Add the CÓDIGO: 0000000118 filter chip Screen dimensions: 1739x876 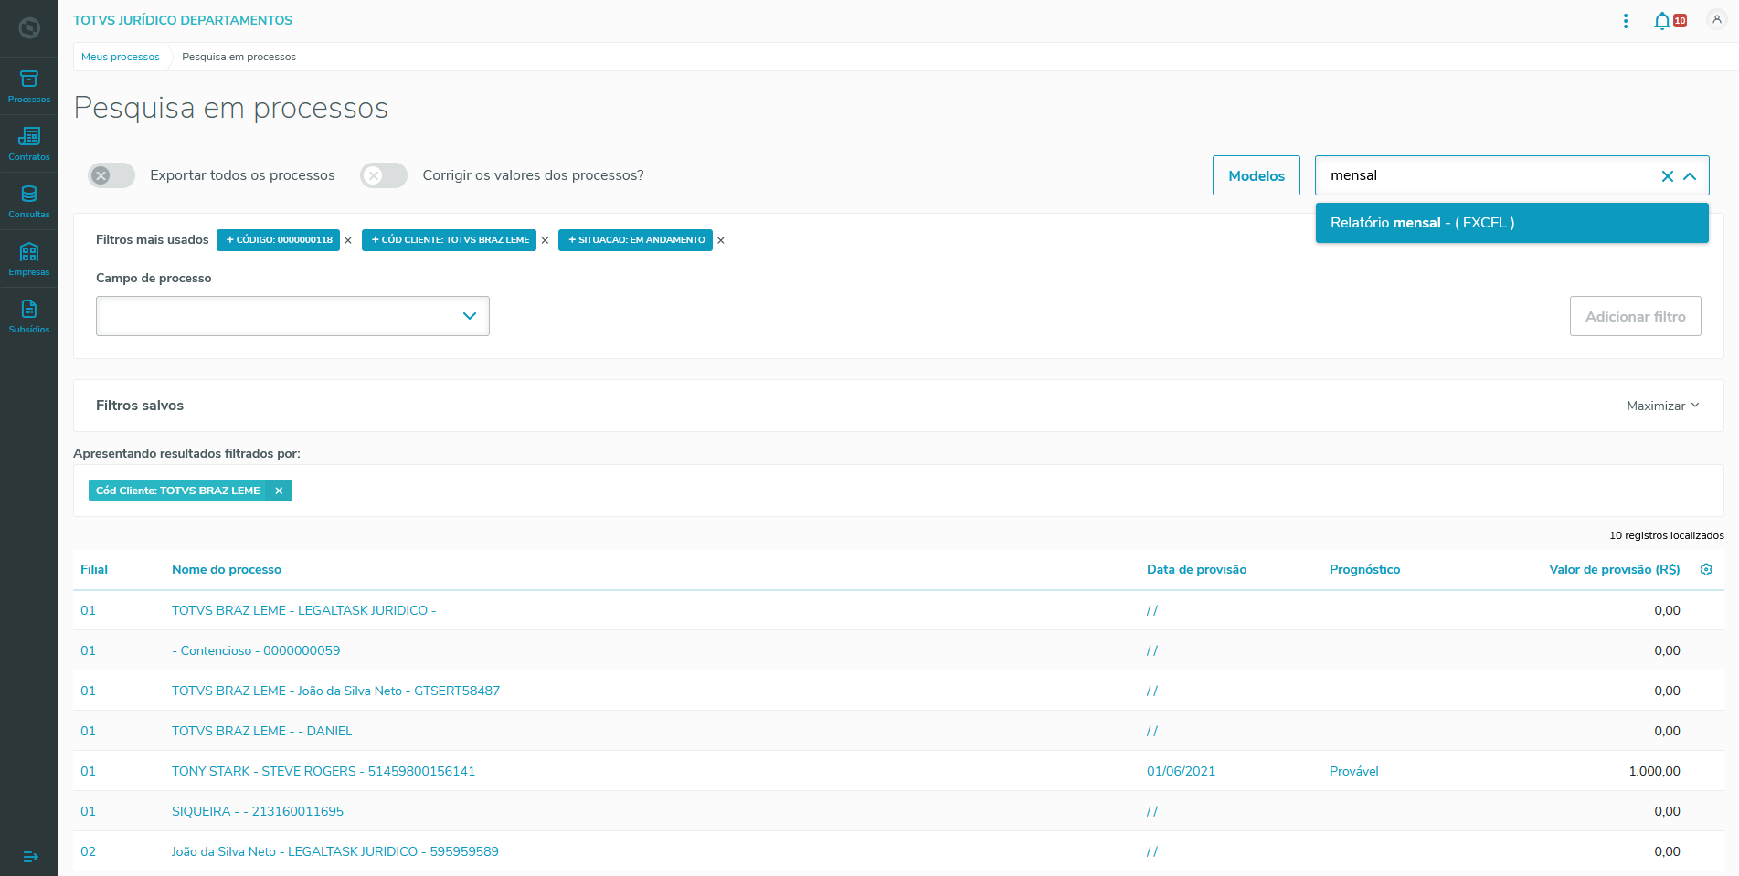pos(279,240)
